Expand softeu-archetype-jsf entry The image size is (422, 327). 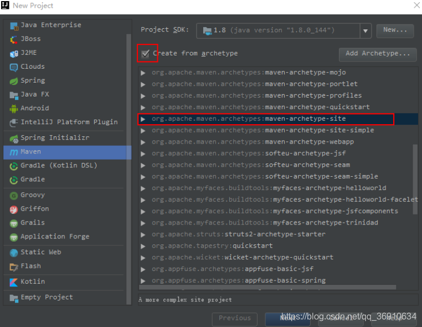pos(143,154)
